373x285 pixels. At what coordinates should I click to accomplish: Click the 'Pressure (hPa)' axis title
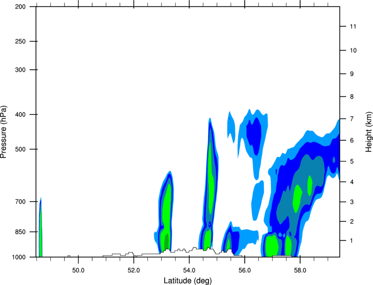click(x=4, y=132)
